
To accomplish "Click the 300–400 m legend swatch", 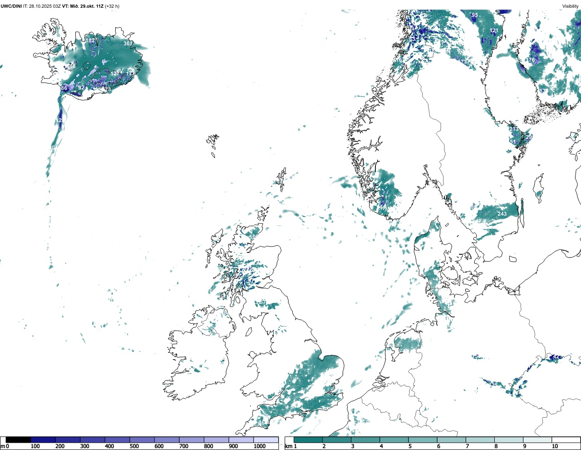I will pos(93,440).
